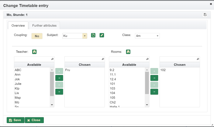Click the binoculars icon next to Rooms
The image size is (214, 127).
pyautogui.click(x=128, y=52)
